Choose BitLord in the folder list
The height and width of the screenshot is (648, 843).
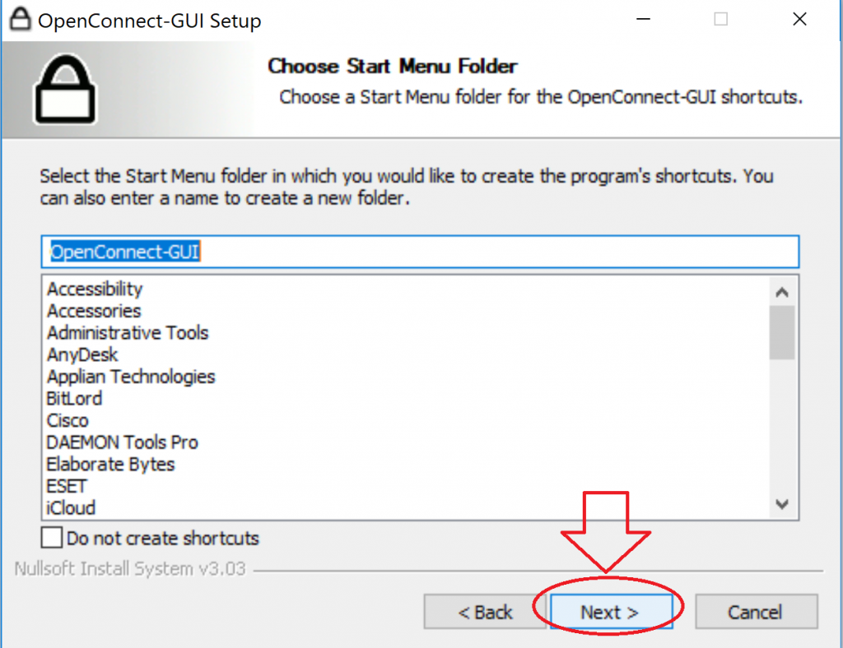pyautogui.click(x=75, y=399)
